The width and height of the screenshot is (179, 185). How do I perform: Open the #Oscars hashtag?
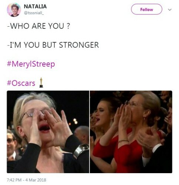point(21,83)
